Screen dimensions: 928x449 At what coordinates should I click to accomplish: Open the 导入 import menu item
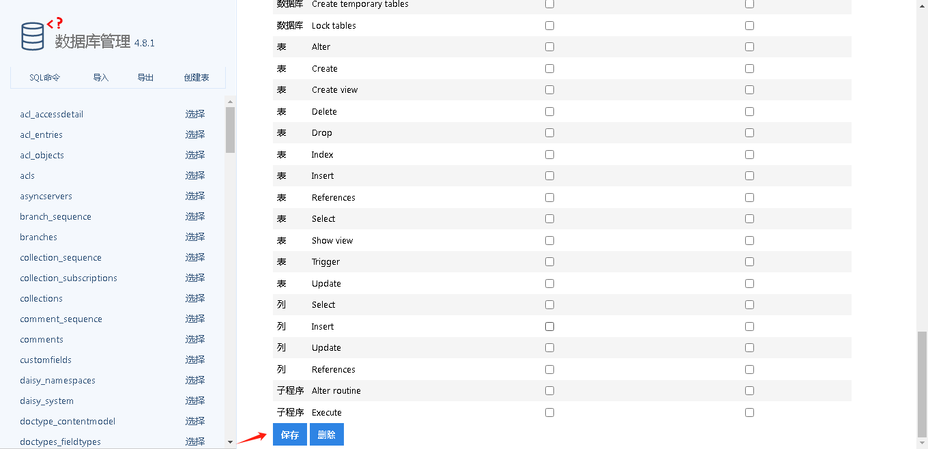pyautogui.click(x=101, y=77)
